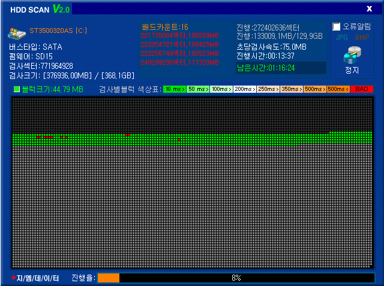Select the 50 ms legend color swatch
The image size is (384, 286).
pyautogui.click(x=198, y=89)
